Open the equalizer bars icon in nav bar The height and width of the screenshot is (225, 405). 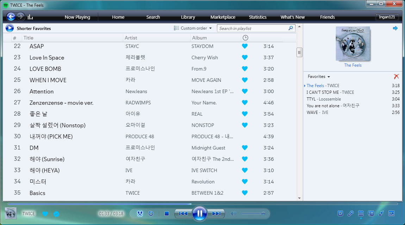tap(30, 17)
